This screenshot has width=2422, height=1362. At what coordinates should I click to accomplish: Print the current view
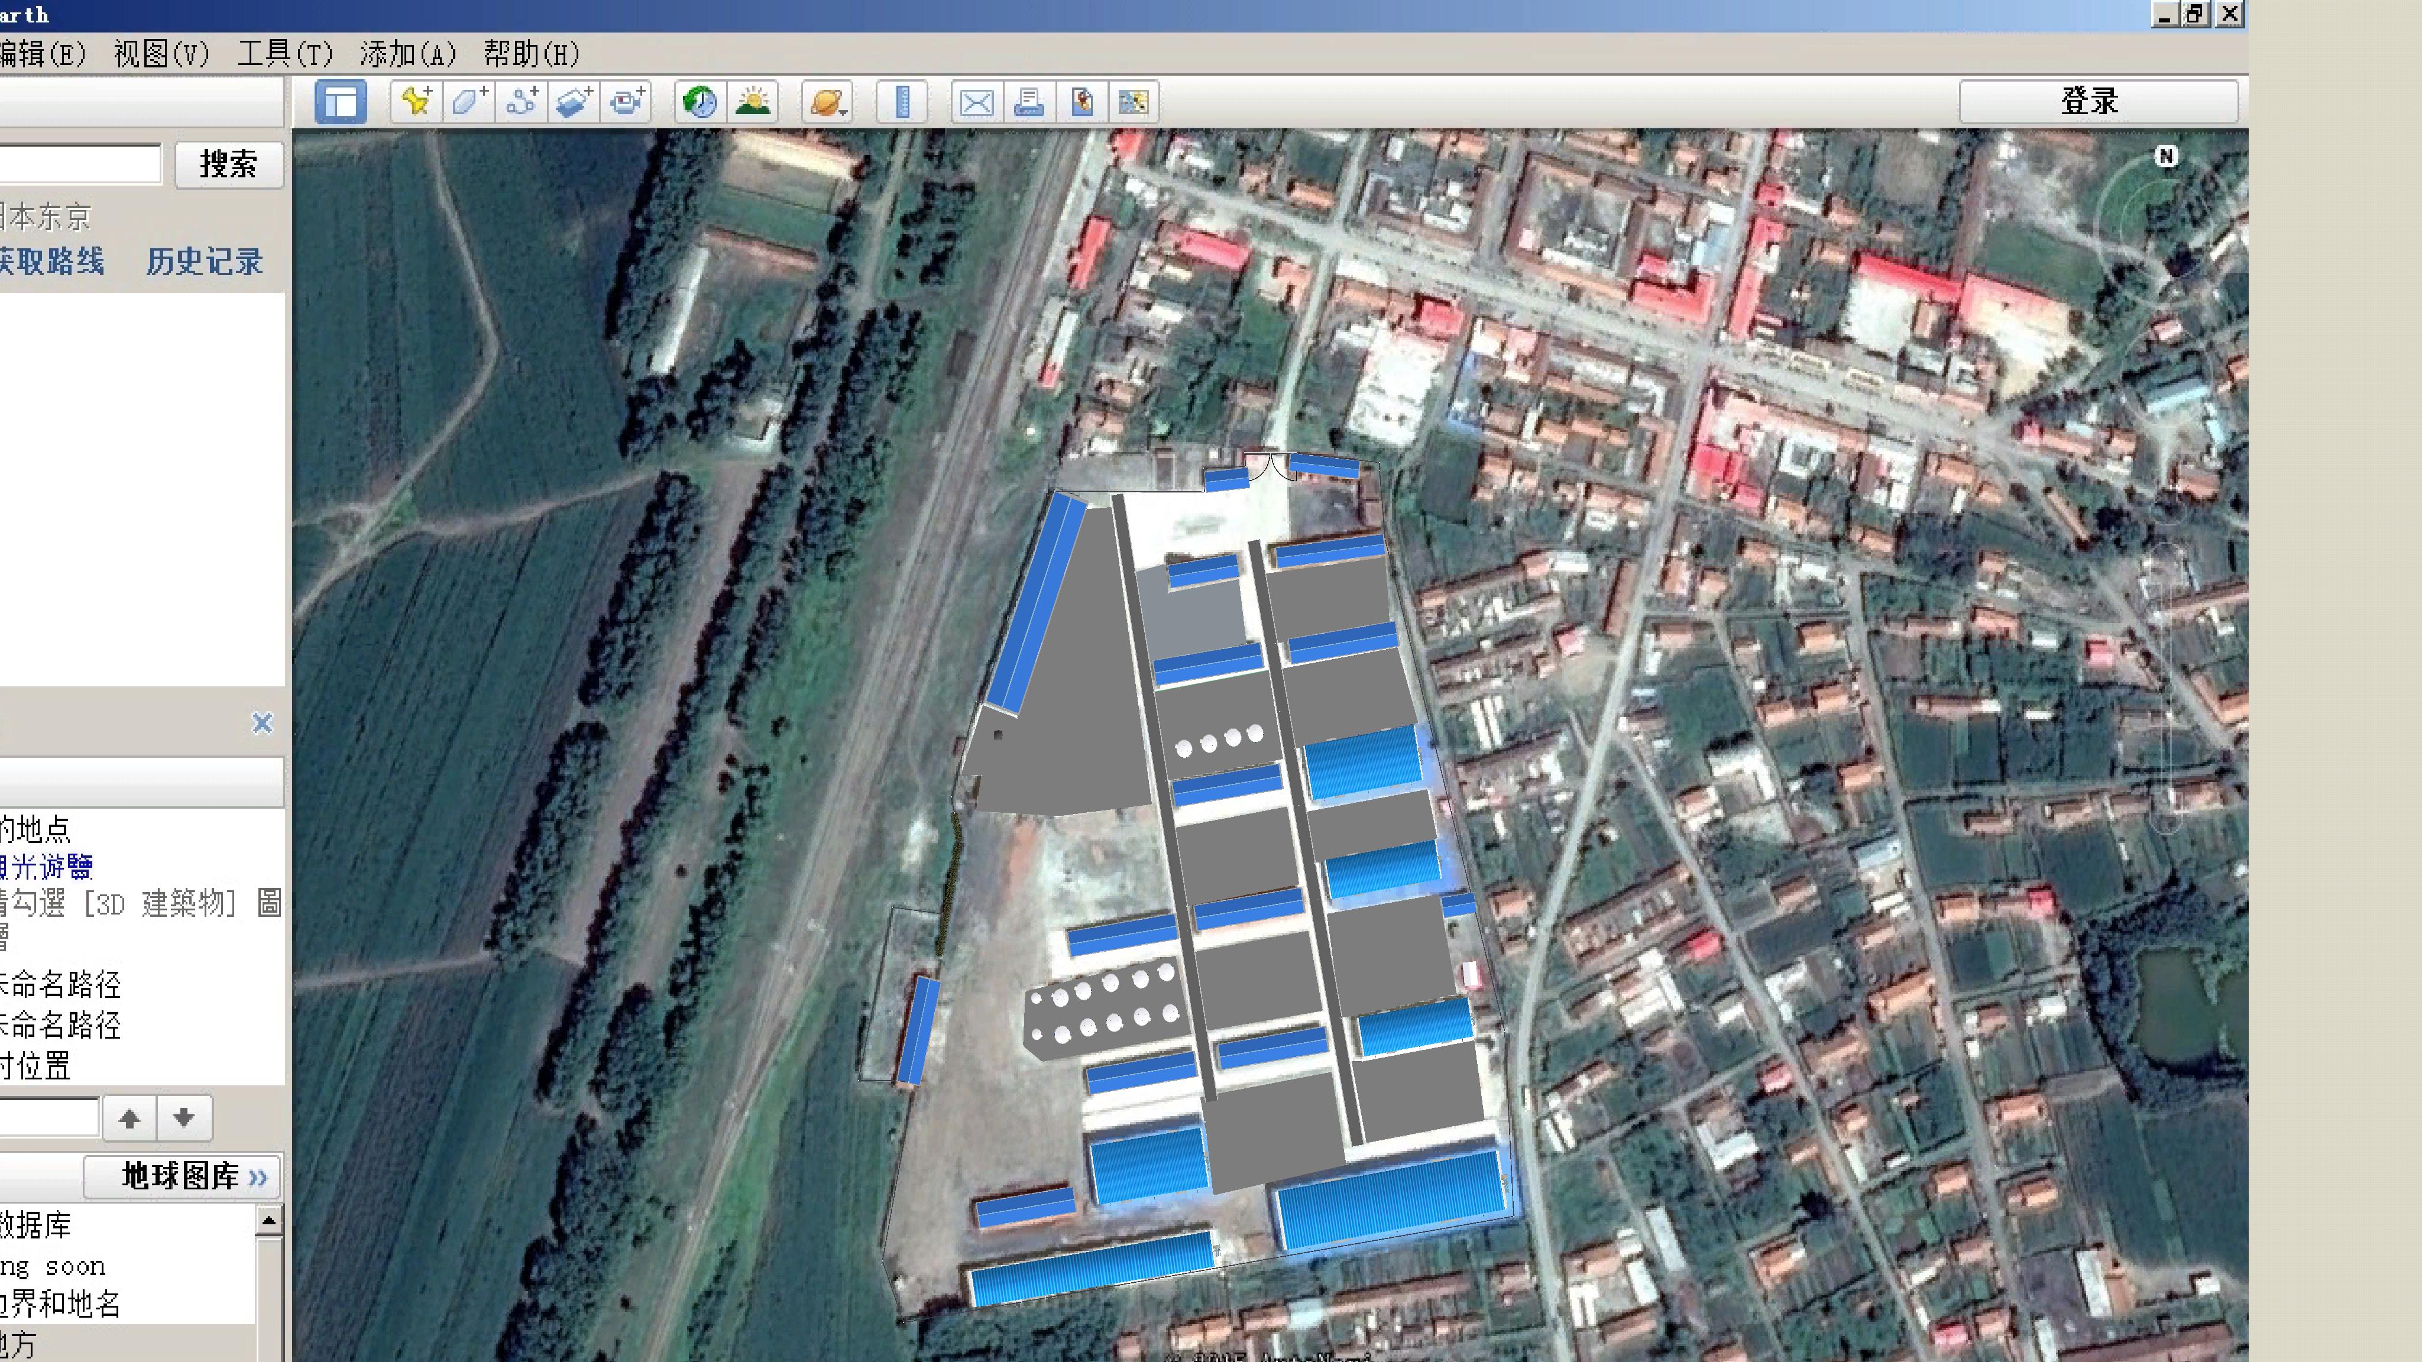click(1029, 102)
